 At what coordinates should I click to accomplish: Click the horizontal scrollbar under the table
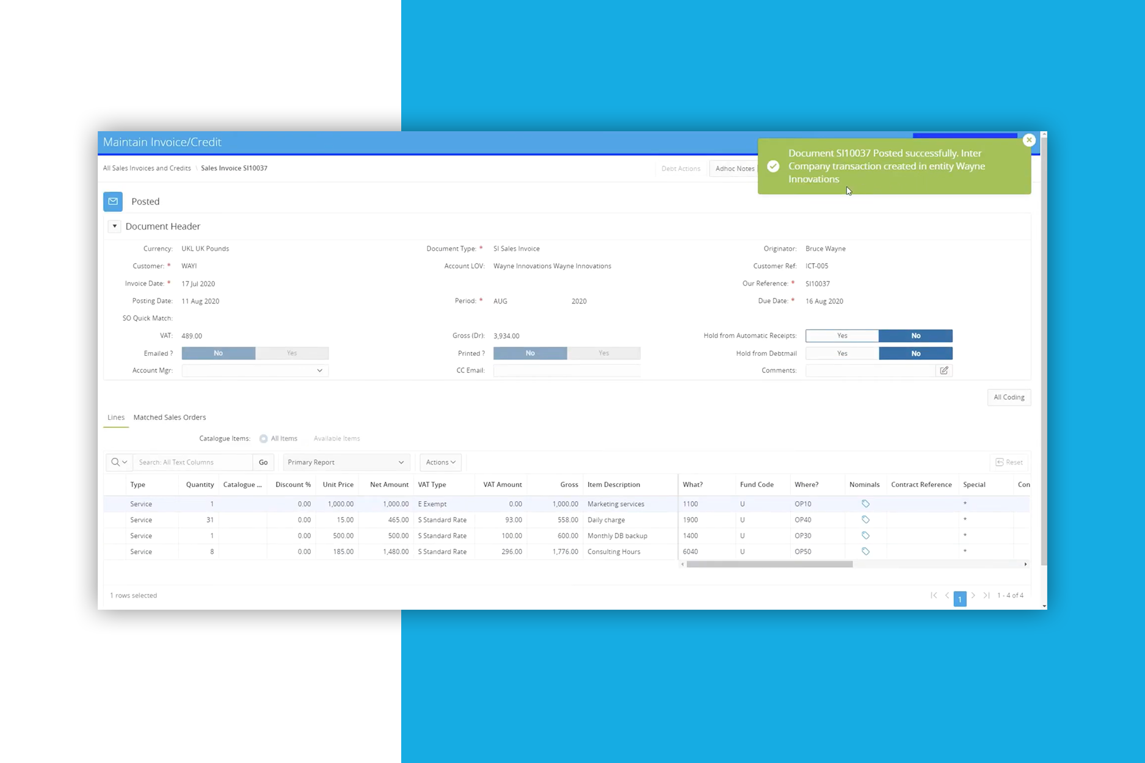point(769,565)
